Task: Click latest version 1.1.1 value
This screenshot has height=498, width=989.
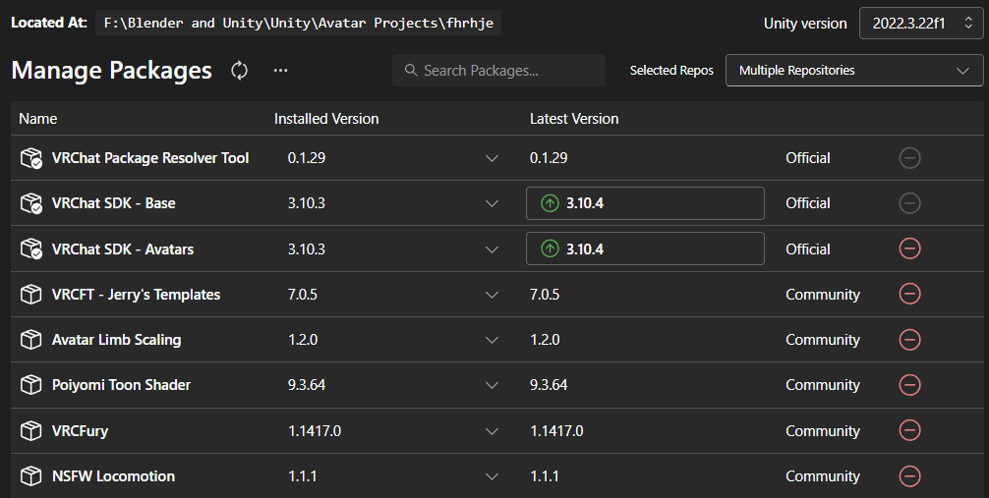Action: [545, 476]
